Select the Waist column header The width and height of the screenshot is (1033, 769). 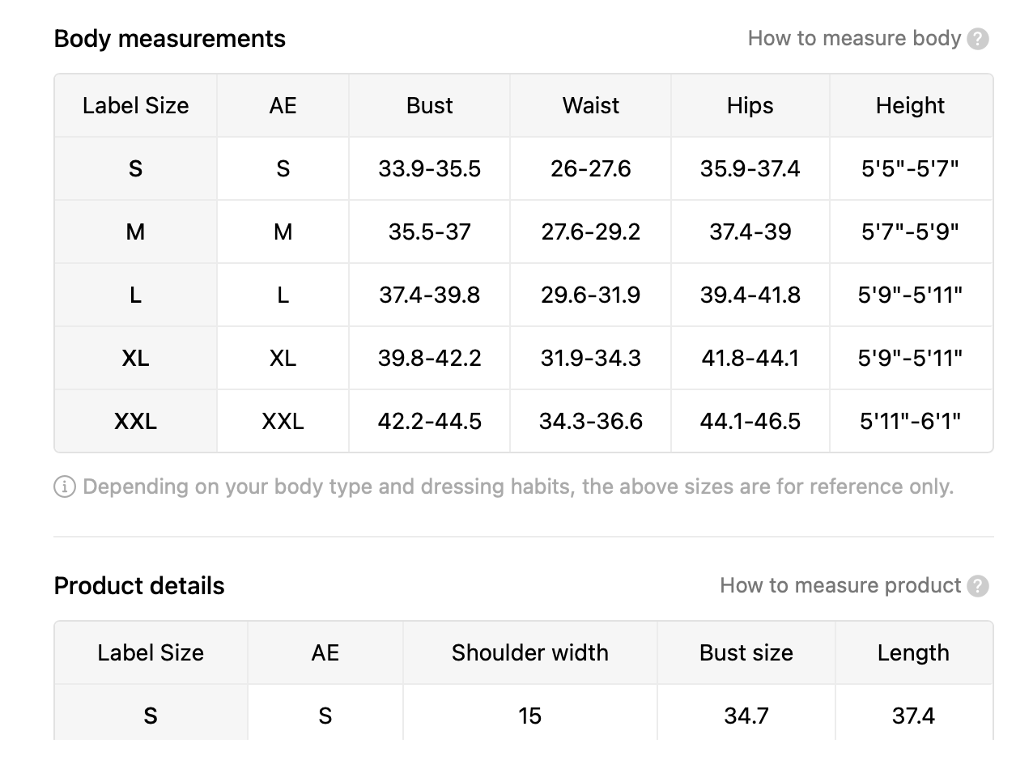coord(591,106)
